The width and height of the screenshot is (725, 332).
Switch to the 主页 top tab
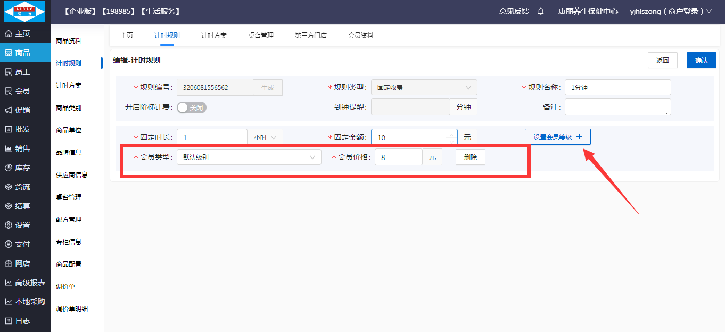(127, 36)
